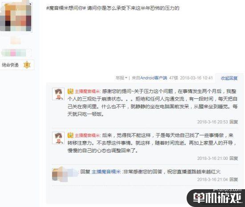
Task: Click the second 主播魔音糯米 avatar thumbnail
Action: [x=58, y=138]
